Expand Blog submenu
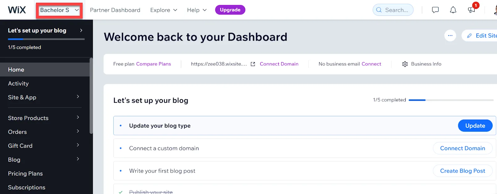 (45, 160)
